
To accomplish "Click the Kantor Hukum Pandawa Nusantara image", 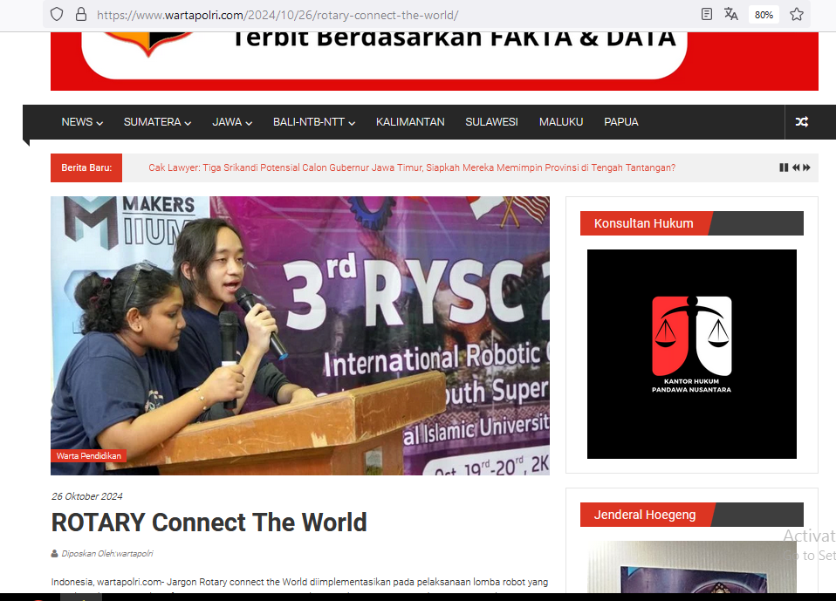I will click(x=691, y=353).
